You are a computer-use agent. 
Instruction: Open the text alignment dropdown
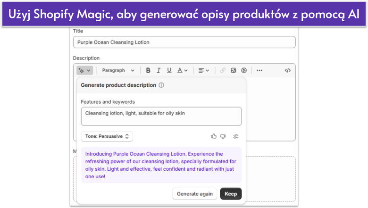pos(203,70)
